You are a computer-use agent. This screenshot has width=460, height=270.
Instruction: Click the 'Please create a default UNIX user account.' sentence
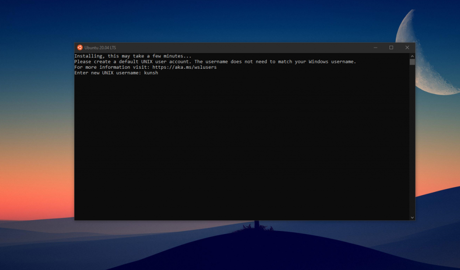click(133, 62)
